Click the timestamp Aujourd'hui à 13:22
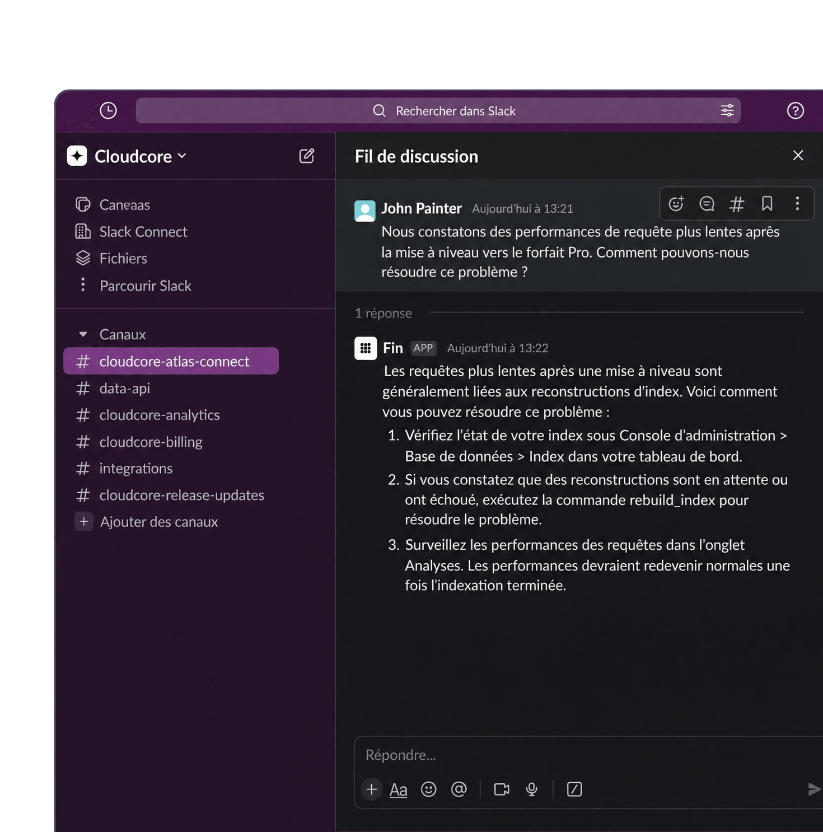Viewport: 823px width, 832px height. pyautogui.click(x=498, y=348)
